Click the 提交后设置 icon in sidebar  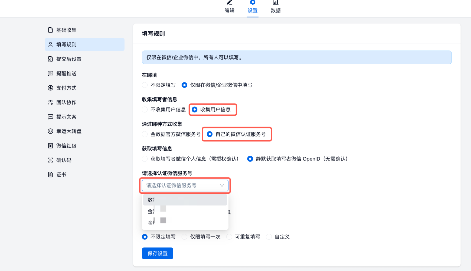50,59
